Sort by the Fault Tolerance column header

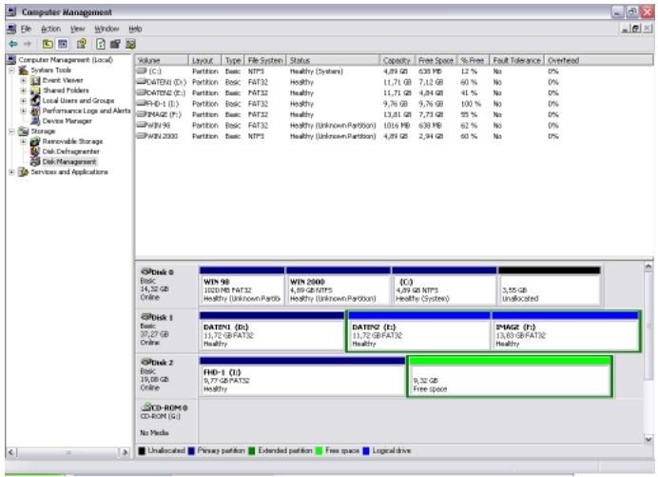(x=516, y=60)
